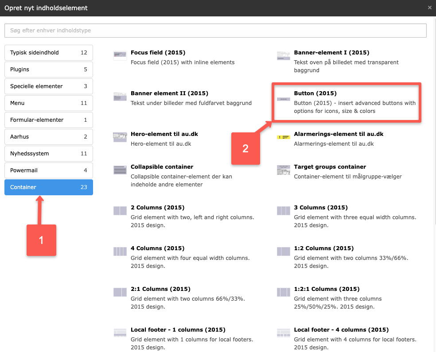Pick the 3 Columns (2015) grid icon
This screenshot has height=352, width=436.
[283, 211]
